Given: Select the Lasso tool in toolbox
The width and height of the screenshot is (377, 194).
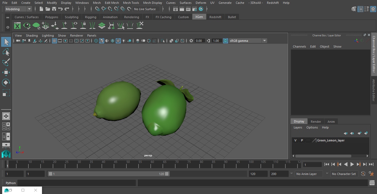Looking at the screenshot, I should click(6, 52).
